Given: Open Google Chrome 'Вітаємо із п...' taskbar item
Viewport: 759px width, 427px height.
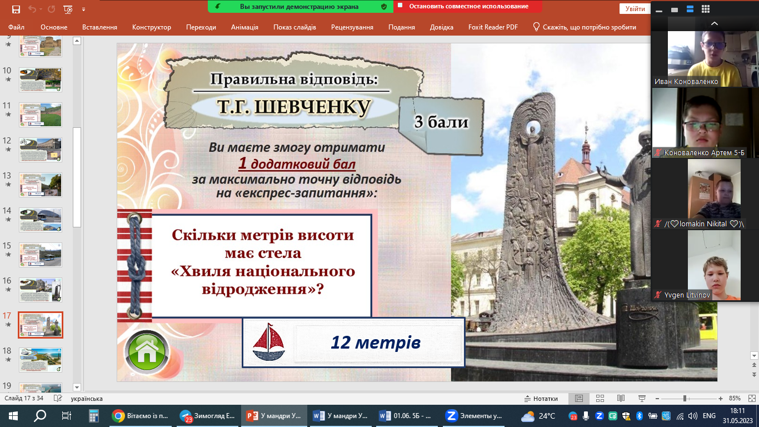Looking at the screenshot, I should [141, 415].
